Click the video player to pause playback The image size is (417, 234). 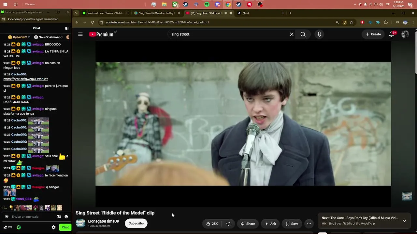pyautogui.click(x=243, y=124)
